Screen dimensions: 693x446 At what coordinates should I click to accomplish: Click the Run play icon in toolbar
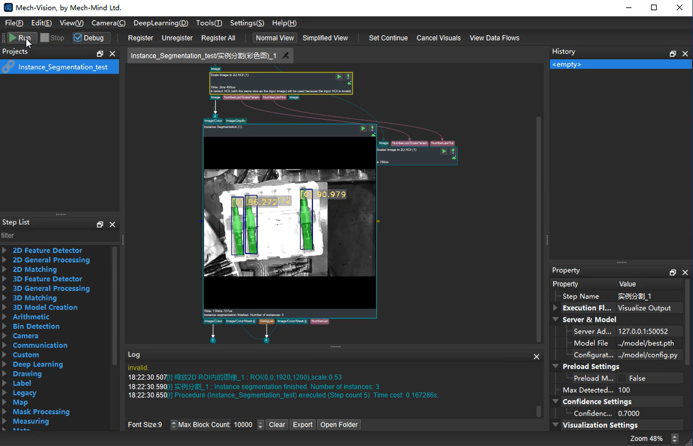[x=13, y=38]
